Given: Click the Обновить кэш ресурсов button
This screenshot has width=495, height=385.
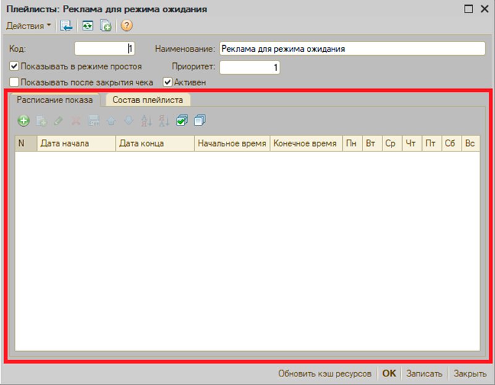Looking at the screenshot, I should click(324, 374).
